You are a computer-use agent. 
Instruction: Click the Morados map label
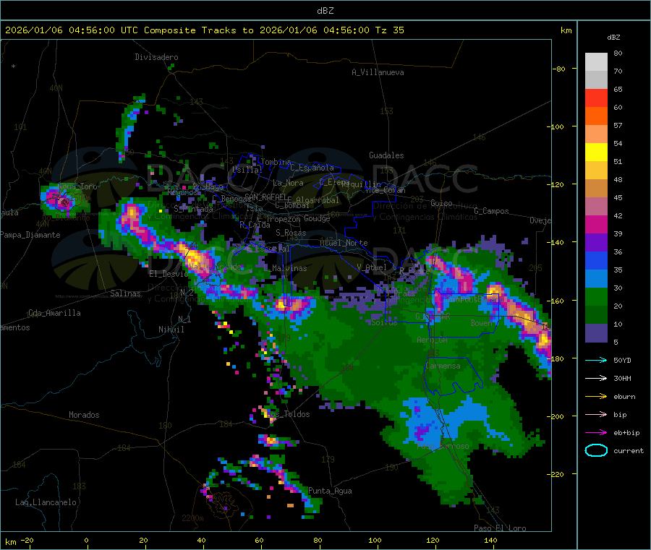[84, 415]
